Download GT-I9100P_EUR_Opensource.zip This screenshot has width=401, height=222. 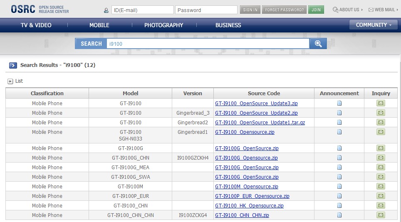pyautogui.click(x=252, y=196)
